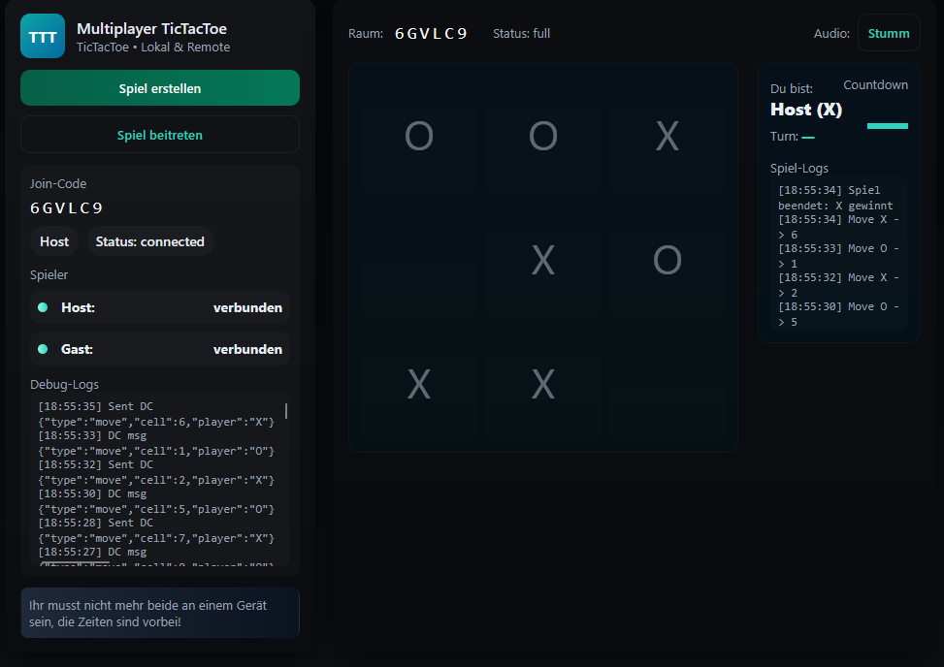Click the Status: connected badge

pos(149,241)
